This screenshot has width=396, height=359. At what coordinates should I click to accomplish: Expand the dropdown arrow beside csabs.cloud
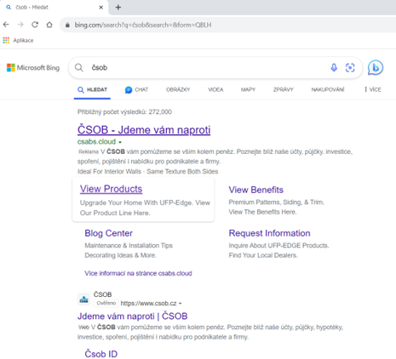point(120,142)
